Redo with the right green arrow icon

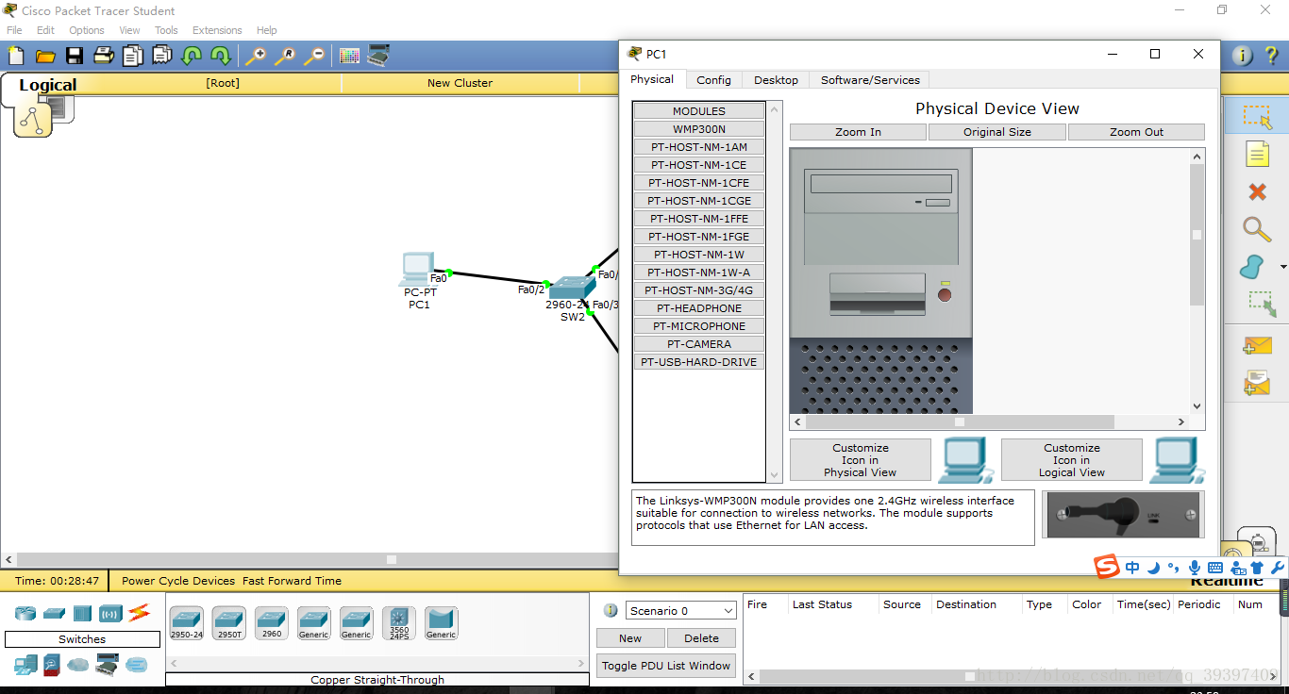pyautogui.click(x=221, y=56)
